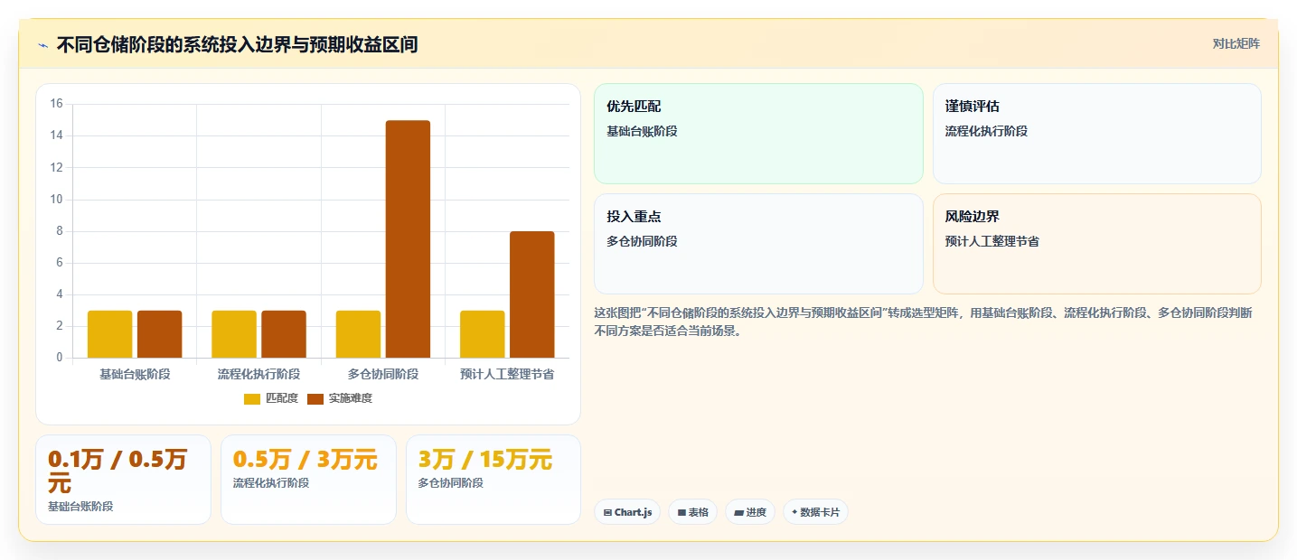
Task: Click 基础台账阶段 text under 优先匹配
Action: click(x=642, y=131)
